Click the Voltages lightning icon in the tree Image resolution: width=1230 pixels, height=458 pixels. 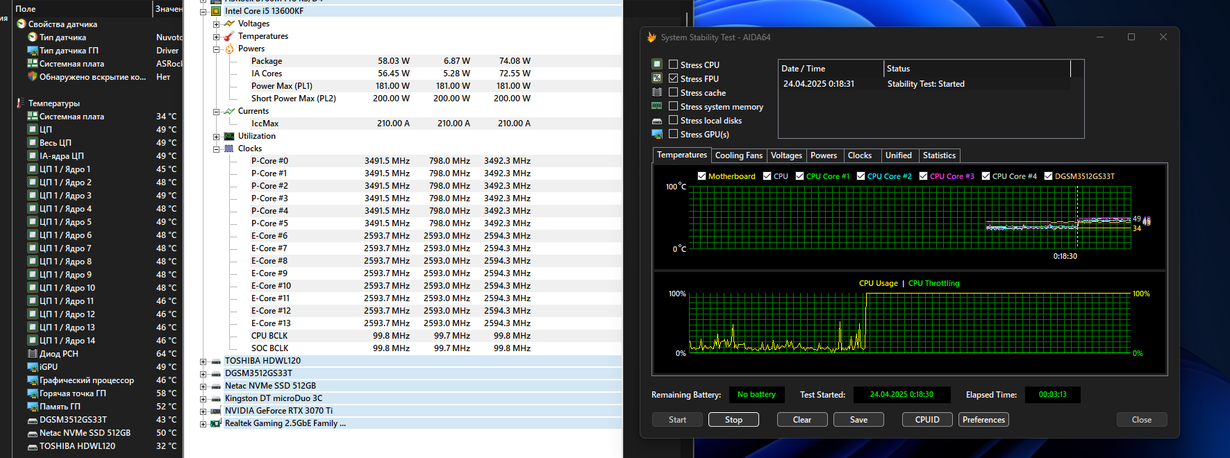[229, 24]
